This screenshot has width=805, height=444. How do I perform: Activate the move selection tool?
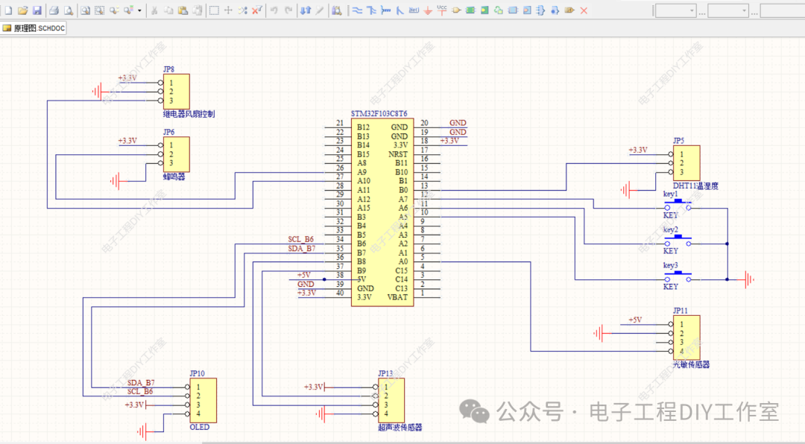(228, 10)
